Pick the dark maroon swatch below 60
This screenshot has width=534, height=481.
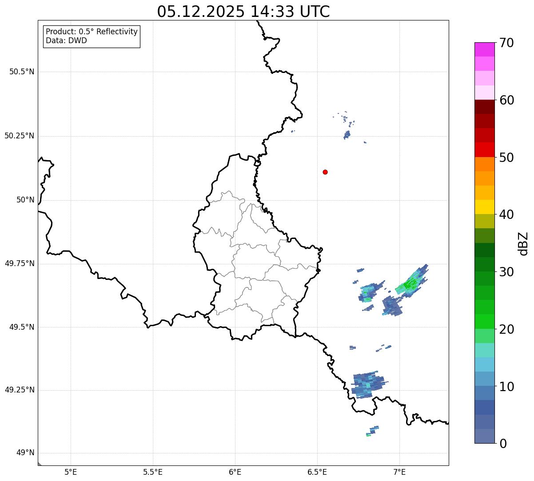pyautogui.click(x=484, y=107)
